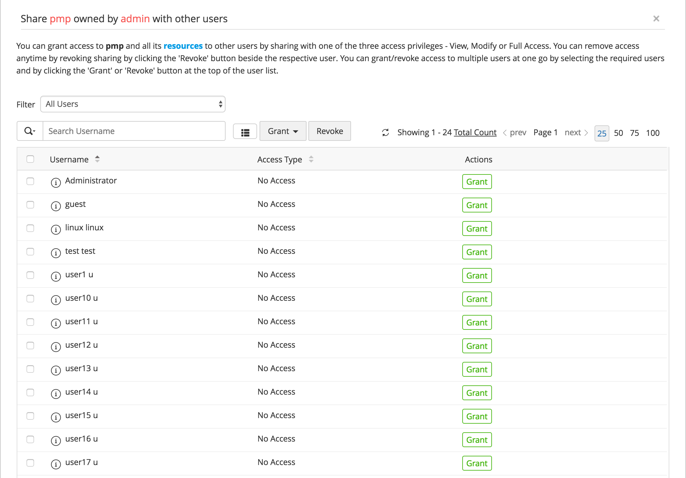686x478 pixels.
Task: Grant access to user12 u
Action: (x=477, y=346)
